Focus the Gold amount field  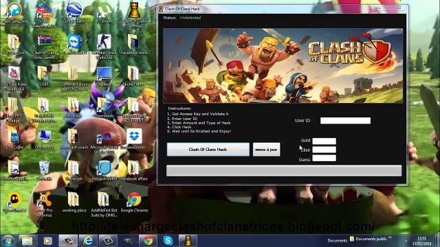tap(324, 141)
